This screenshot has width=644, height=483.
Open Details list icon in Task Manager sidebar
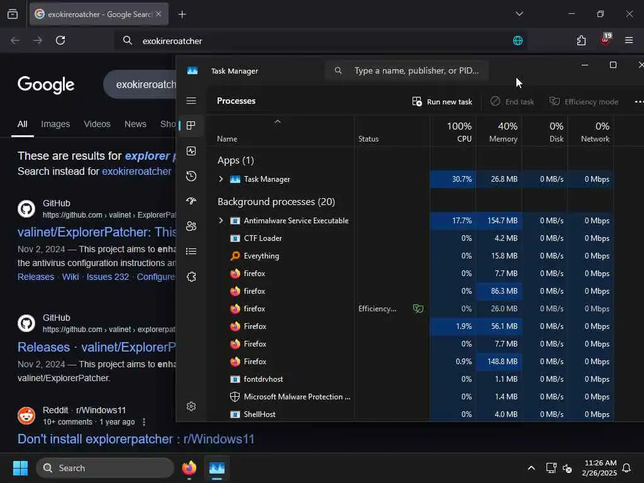click(x=191, y=252)
